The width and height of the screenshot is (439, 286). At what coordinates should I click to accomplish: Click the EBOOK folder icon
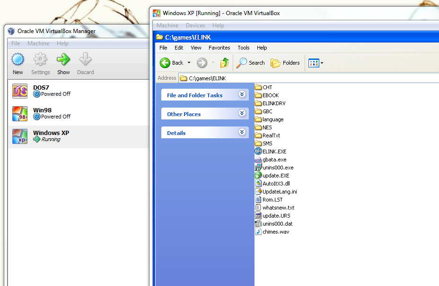pos(258,95)
